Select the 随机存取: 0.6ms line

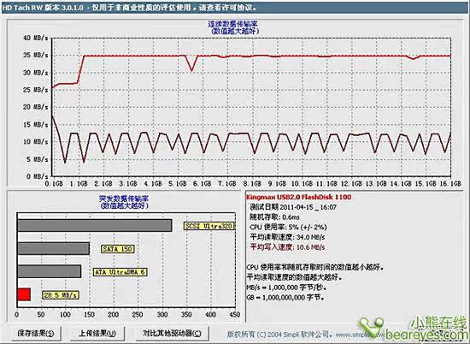coord(274,217)
